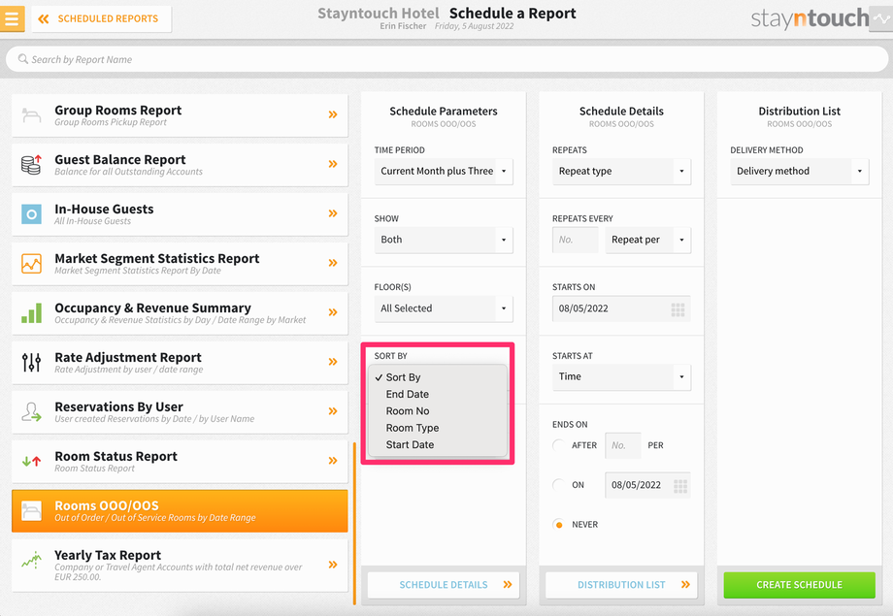Choose Start Date in sort list
The height and width of the screenshot is (616, 893).
point(438,444)
